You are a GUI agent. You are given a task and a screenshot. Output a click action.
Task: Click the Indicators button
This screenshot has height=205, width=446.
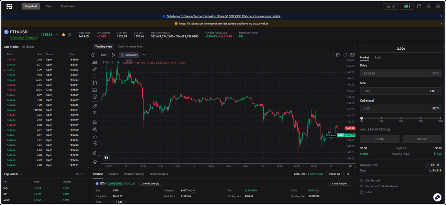pos(129,55)
